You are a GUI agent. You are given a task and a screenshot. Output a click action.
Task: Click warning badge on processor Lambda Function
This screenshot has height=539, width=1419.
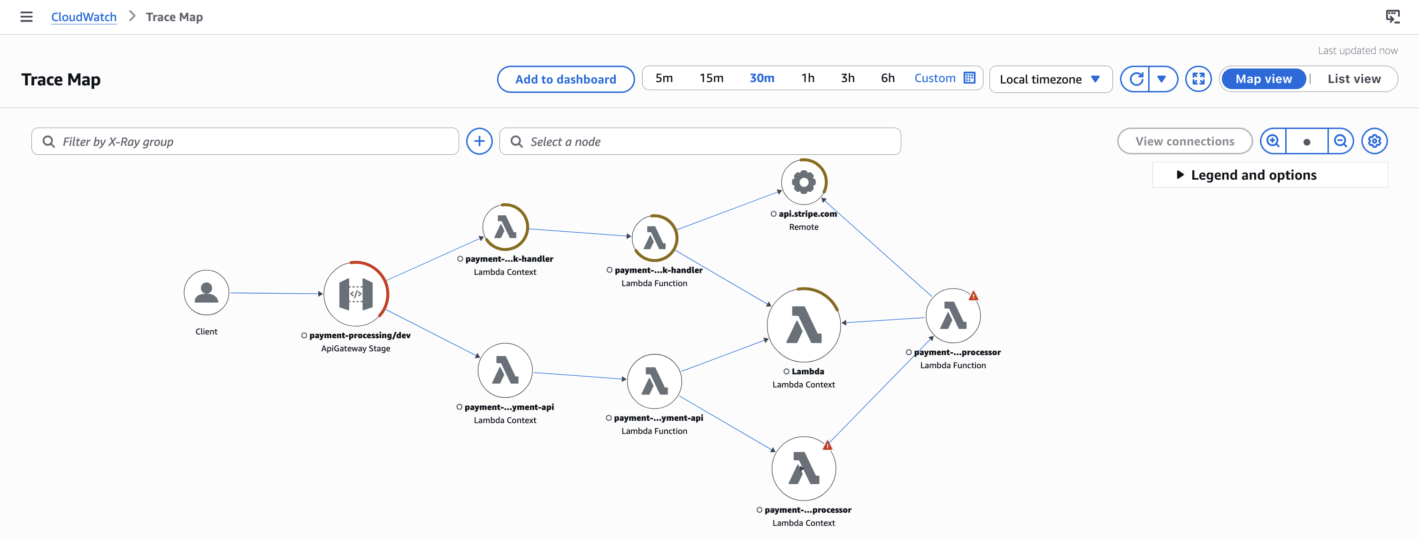(x=974, y=296)
